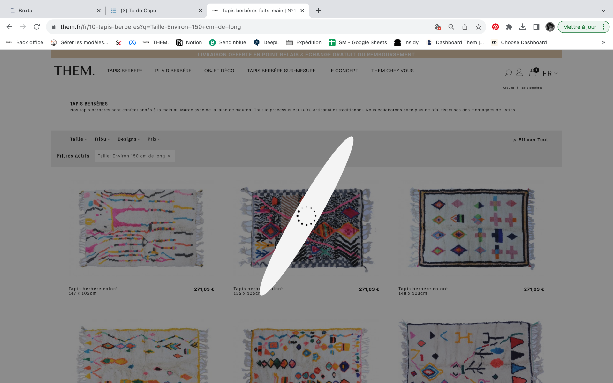Open SM - Google Sheets bookmark
The height and width of the screenshot is (383, 613).
[x=358, y=42]
